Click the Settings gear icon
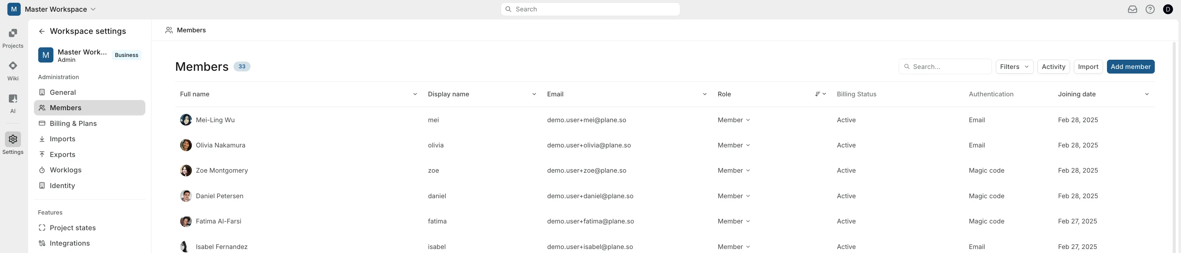This screenshot has height=253, width=1181. click(x=13, y=139)
